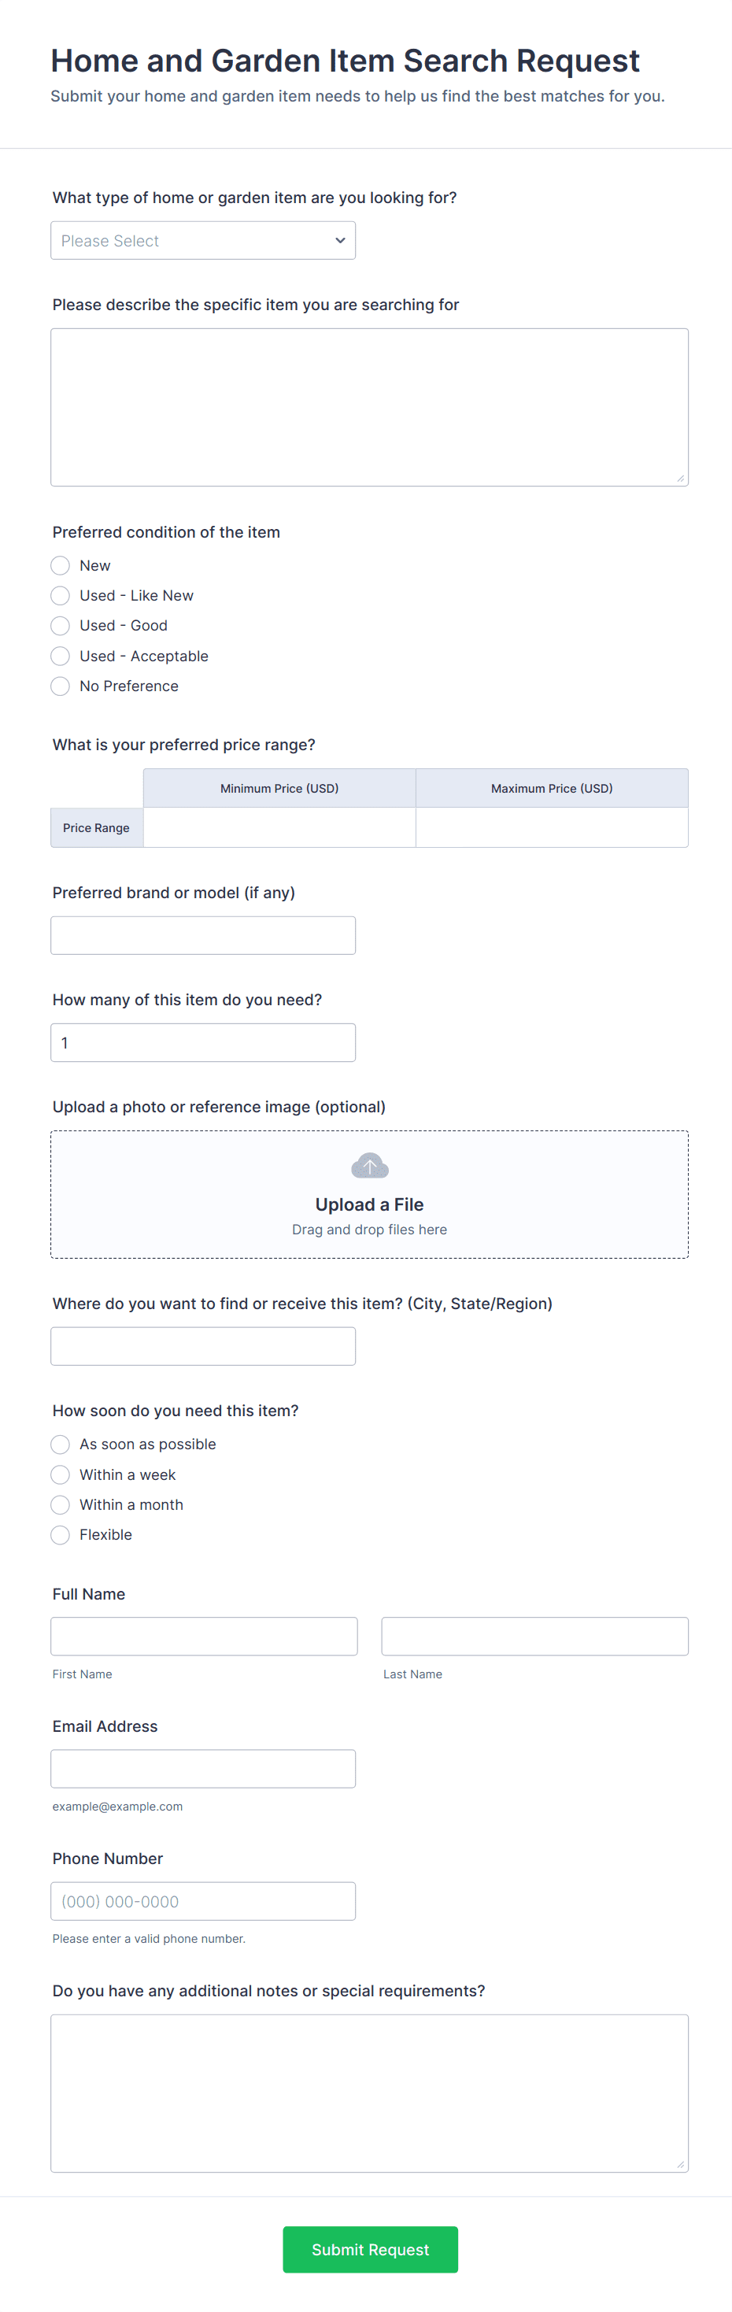Viewport: 732px width, 2312px height.
Task: Select the Flexible timing option
Action: pos(60,1535)
